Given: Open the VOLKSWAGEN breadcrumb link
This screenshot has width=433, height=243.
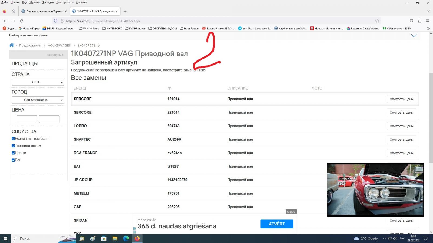Looking at the screenshot, I should point(60,45).
